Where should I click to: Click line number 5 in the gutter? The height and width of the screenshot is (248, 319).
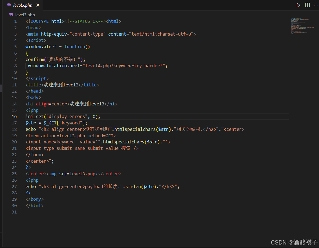click(x=16, y=47)
